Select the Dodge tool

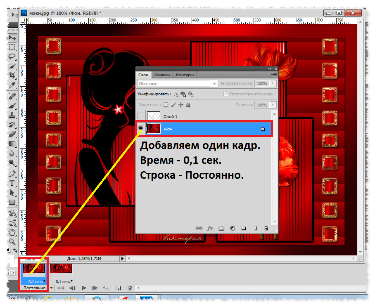click(12, 163)
